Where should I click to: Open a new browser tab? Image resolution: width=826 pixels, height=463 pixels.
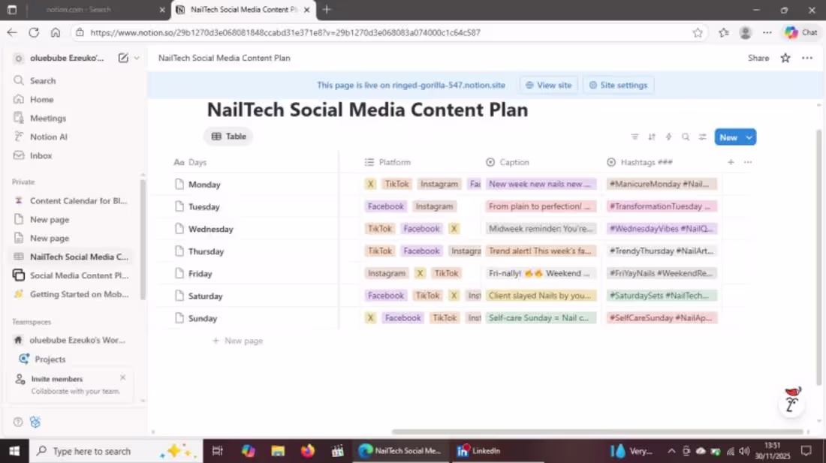[327, 10]
